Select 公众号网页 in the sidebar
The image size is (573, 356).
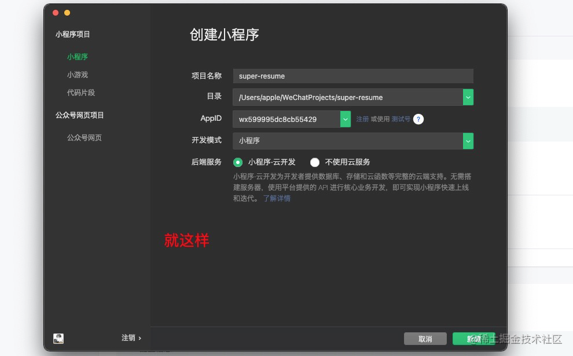coord(84,138)
